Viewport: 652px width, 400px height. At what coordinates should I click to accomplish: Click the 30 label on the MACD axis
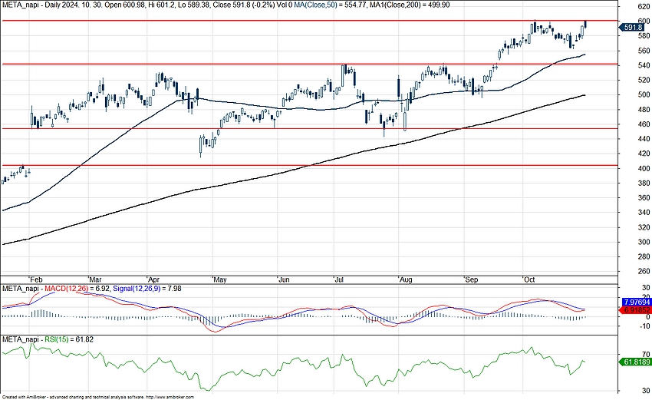coord(646,288)
